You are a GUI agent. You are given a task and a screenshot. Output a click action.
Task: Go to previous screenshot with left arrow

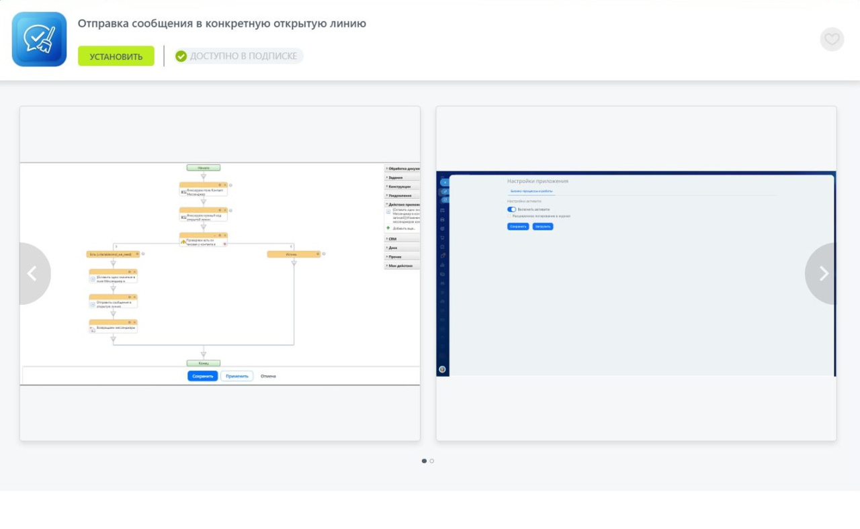[32, 273]
